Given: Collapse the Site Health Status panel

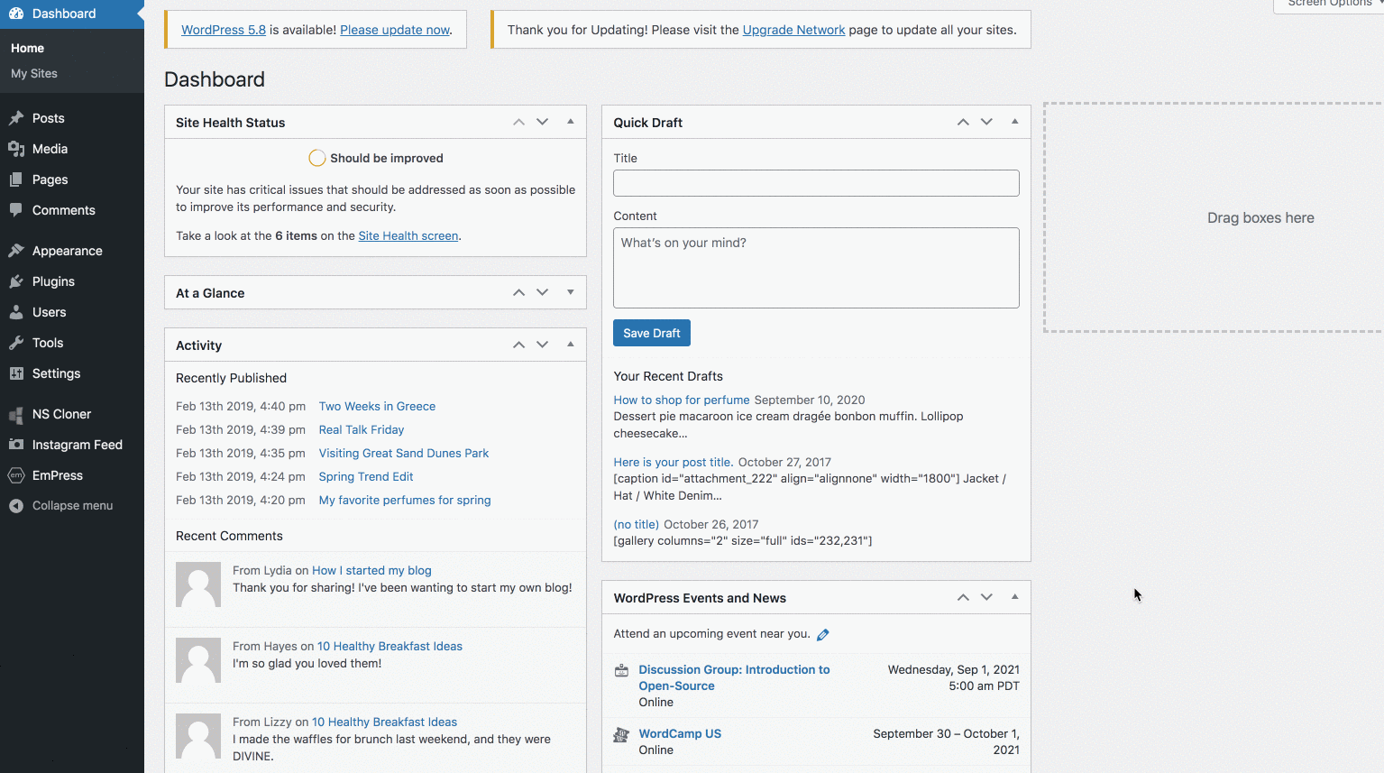Looking at the screenshot, I should 570,121.
